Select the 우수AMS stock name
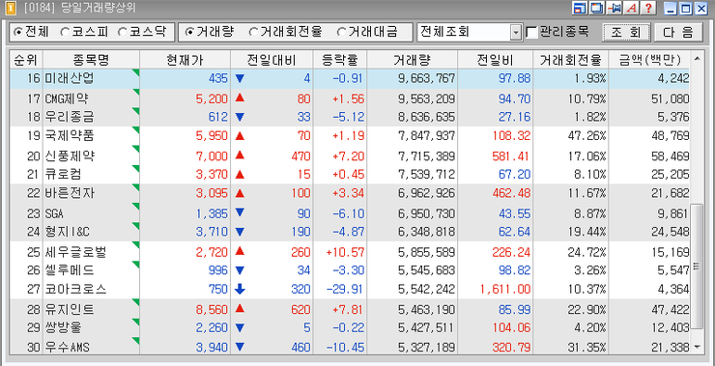The image size is (715, 366). click(67, 348)
